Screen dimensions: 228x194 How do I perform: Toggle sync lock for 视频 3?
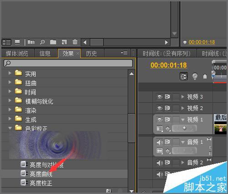click(167, 97)
